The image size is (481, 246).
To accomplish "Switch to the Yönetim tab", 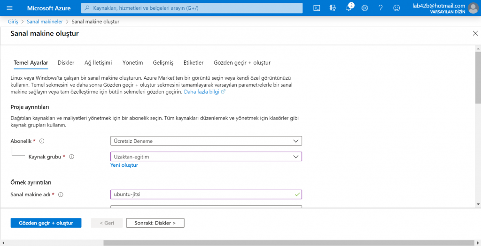I will [133, 63].
